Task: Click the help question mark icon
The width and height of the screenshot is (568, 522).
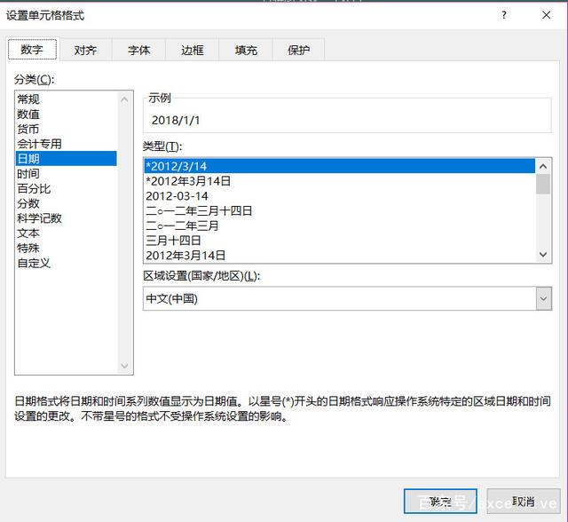Action: click(x=504, y=15)
